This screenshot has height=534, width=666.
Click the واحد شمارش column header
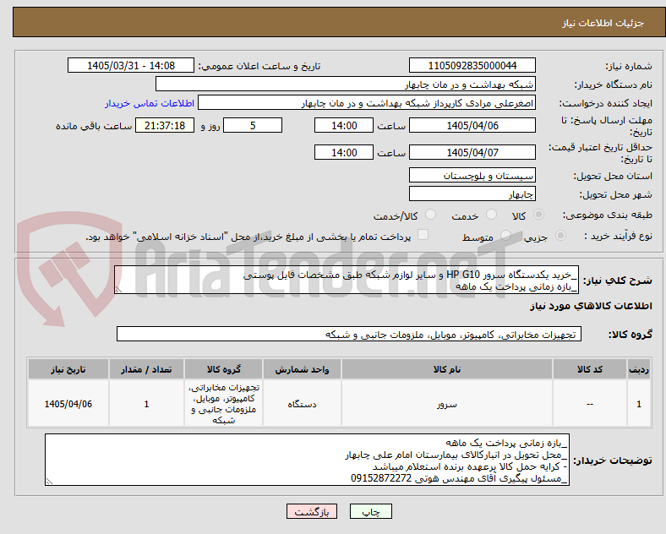302,369
